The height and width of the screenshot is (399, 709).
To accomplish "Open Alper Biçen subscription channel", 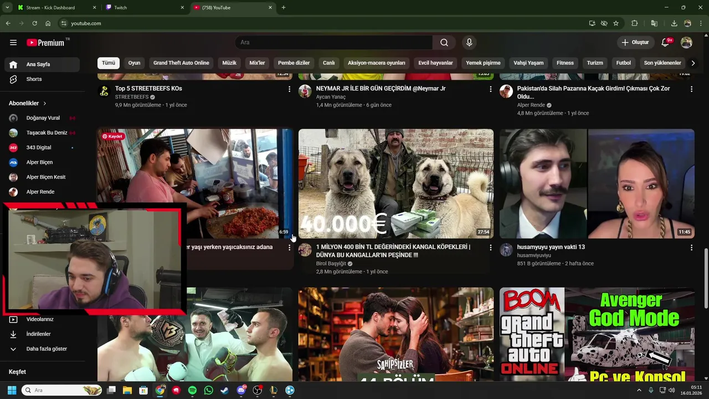I will (42, 162).
